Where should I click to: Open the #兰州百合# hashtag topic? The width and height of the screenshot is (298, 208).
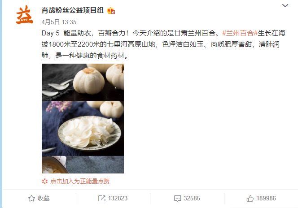[240, 33]
